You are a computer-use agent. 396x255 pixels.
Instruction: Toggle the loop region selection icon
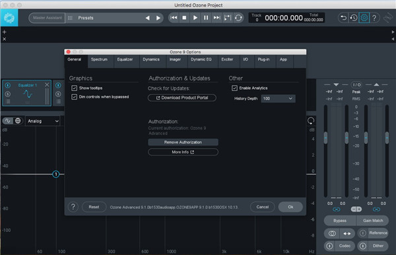pyautogui.click(x=227, y=18)
